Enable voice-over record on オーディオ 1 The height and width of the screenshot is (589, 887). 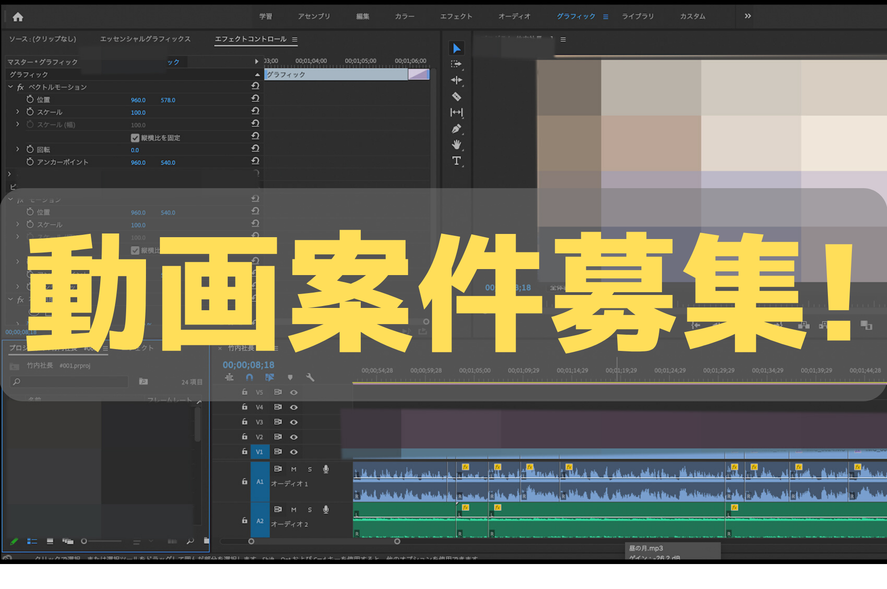(x=326, y=469)
